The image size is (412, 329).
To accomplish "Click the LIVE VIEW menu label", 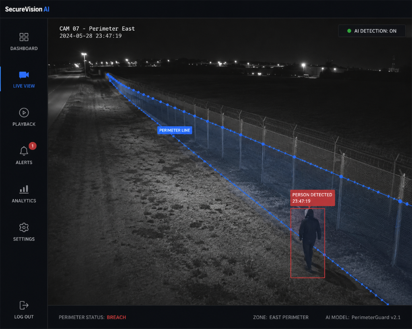I will pyautogui.click(x=24, y=86).
